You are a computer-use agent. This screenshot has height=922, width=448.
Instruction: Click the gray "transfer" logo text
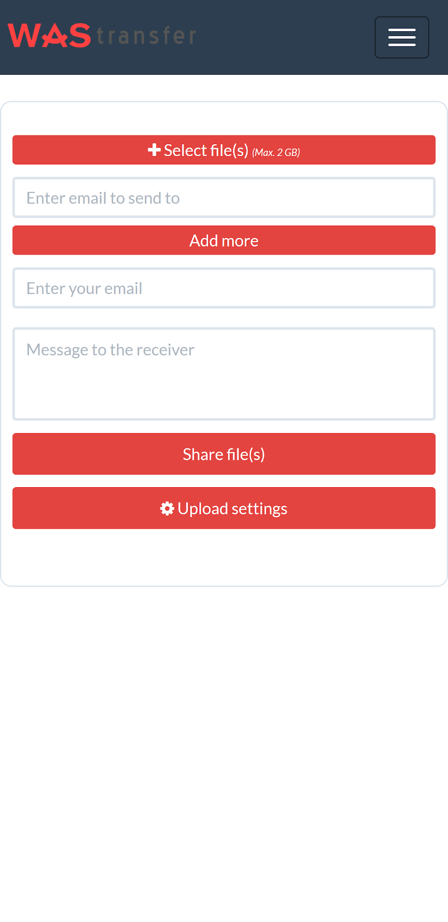[x=146, y=36]
